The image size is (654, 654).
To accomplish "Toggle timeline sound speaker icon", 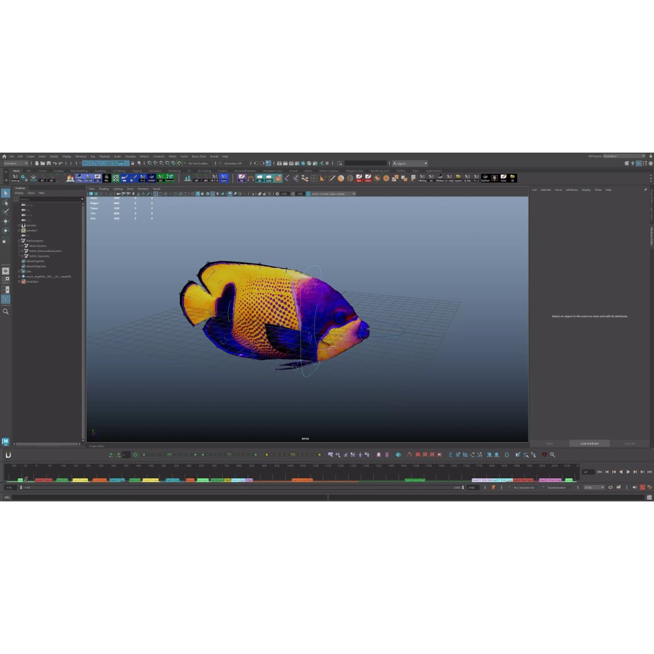I will click(635, 487).
